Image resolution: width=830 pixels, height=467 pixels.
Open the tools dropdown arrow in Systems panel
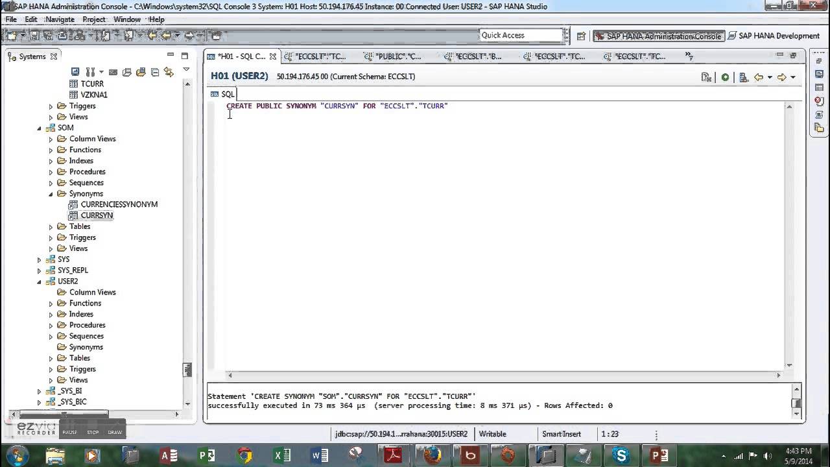(x=101, y=72)
